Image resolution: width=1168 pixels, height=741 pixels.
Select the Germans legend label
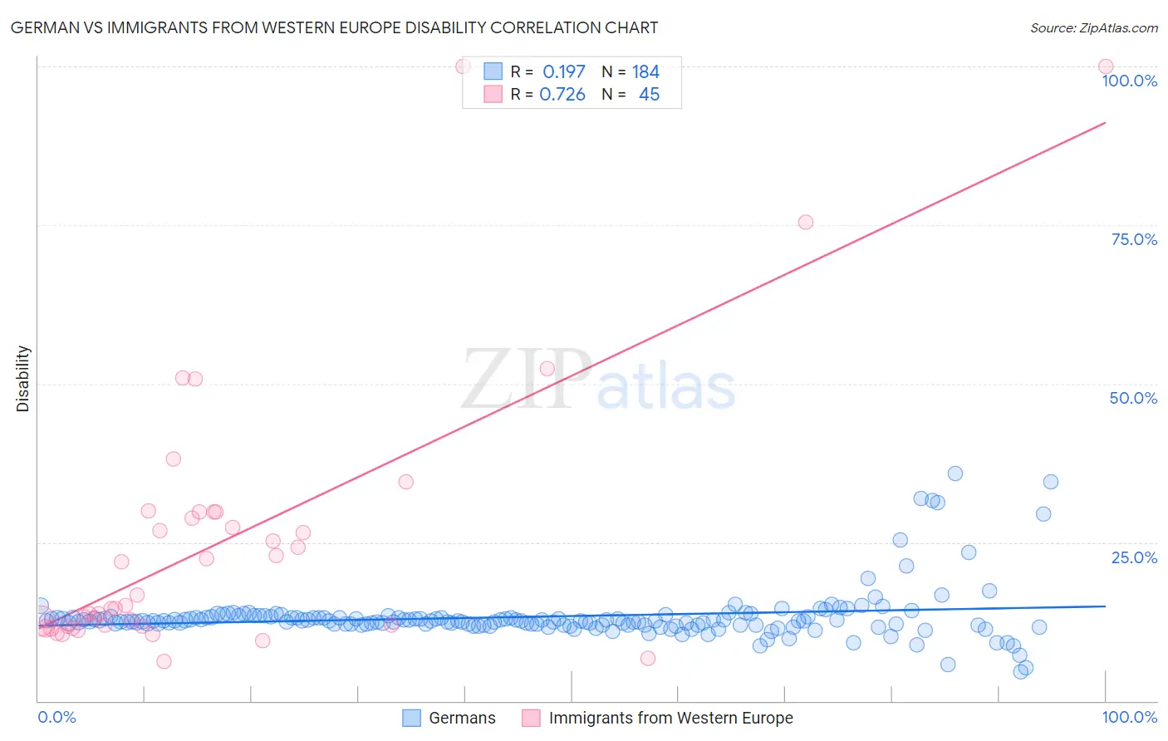[462, 718]
